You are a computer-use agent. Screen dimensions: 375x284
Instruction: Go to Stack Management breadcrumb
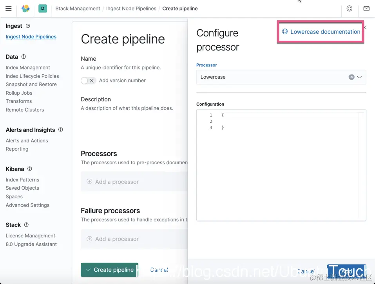coord(78,9)
